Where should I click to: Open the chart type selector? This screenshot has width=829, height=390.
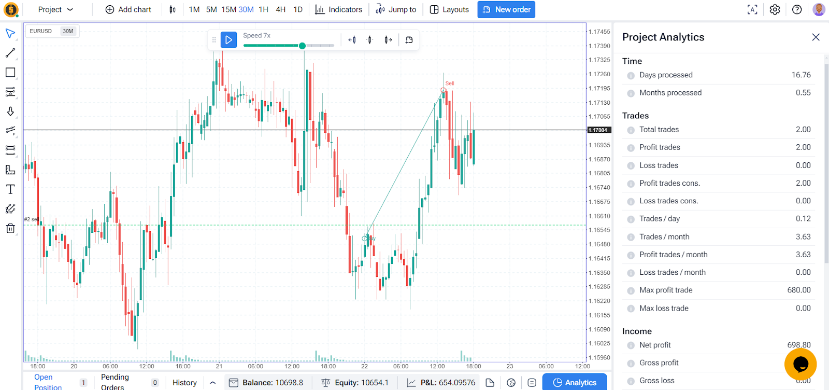click(173, 9)
